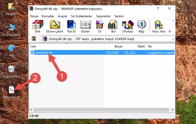Go up one folder level icon

click(x=34, y=39)
